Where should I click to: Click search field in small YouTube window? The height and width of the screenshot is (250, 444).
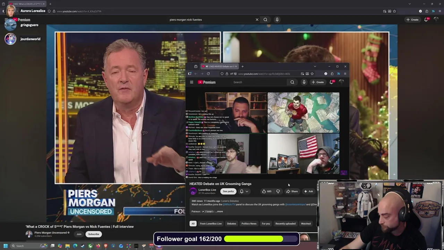[259, 82]
